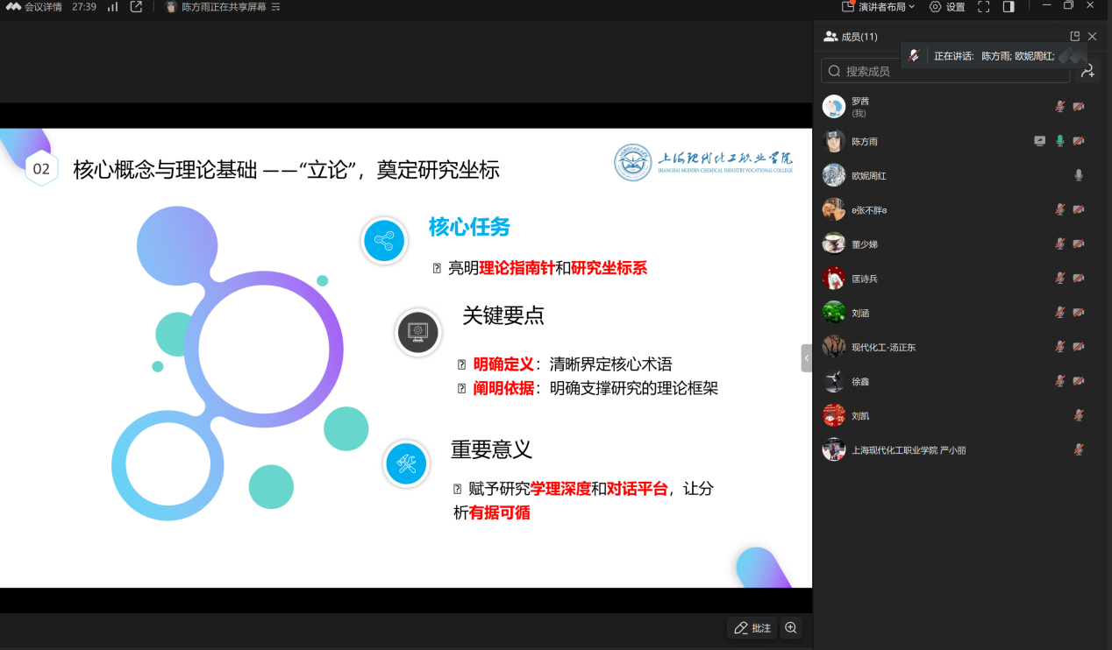Viewport: 1112px width, 650px height.
Task: Collapse the side panel with arrow handle
Action: [x=807, y=358]
